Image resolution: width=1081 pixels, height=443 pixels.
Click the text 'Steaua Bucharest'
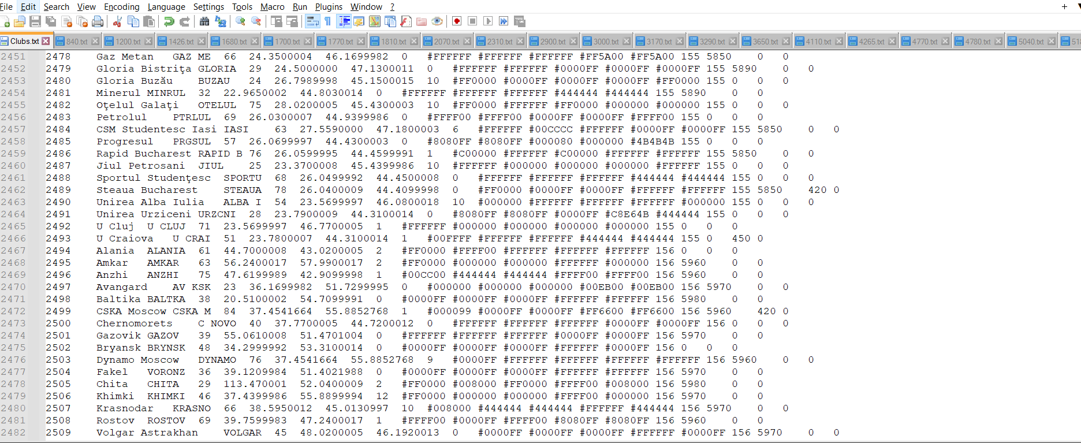pos(147,190)
